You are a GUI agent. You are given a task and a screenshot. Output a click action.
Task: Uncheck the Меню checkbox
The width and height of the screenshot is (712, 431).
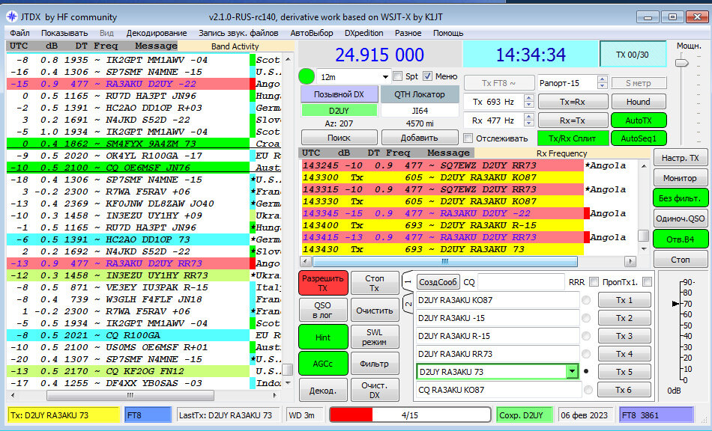[427, 76]
